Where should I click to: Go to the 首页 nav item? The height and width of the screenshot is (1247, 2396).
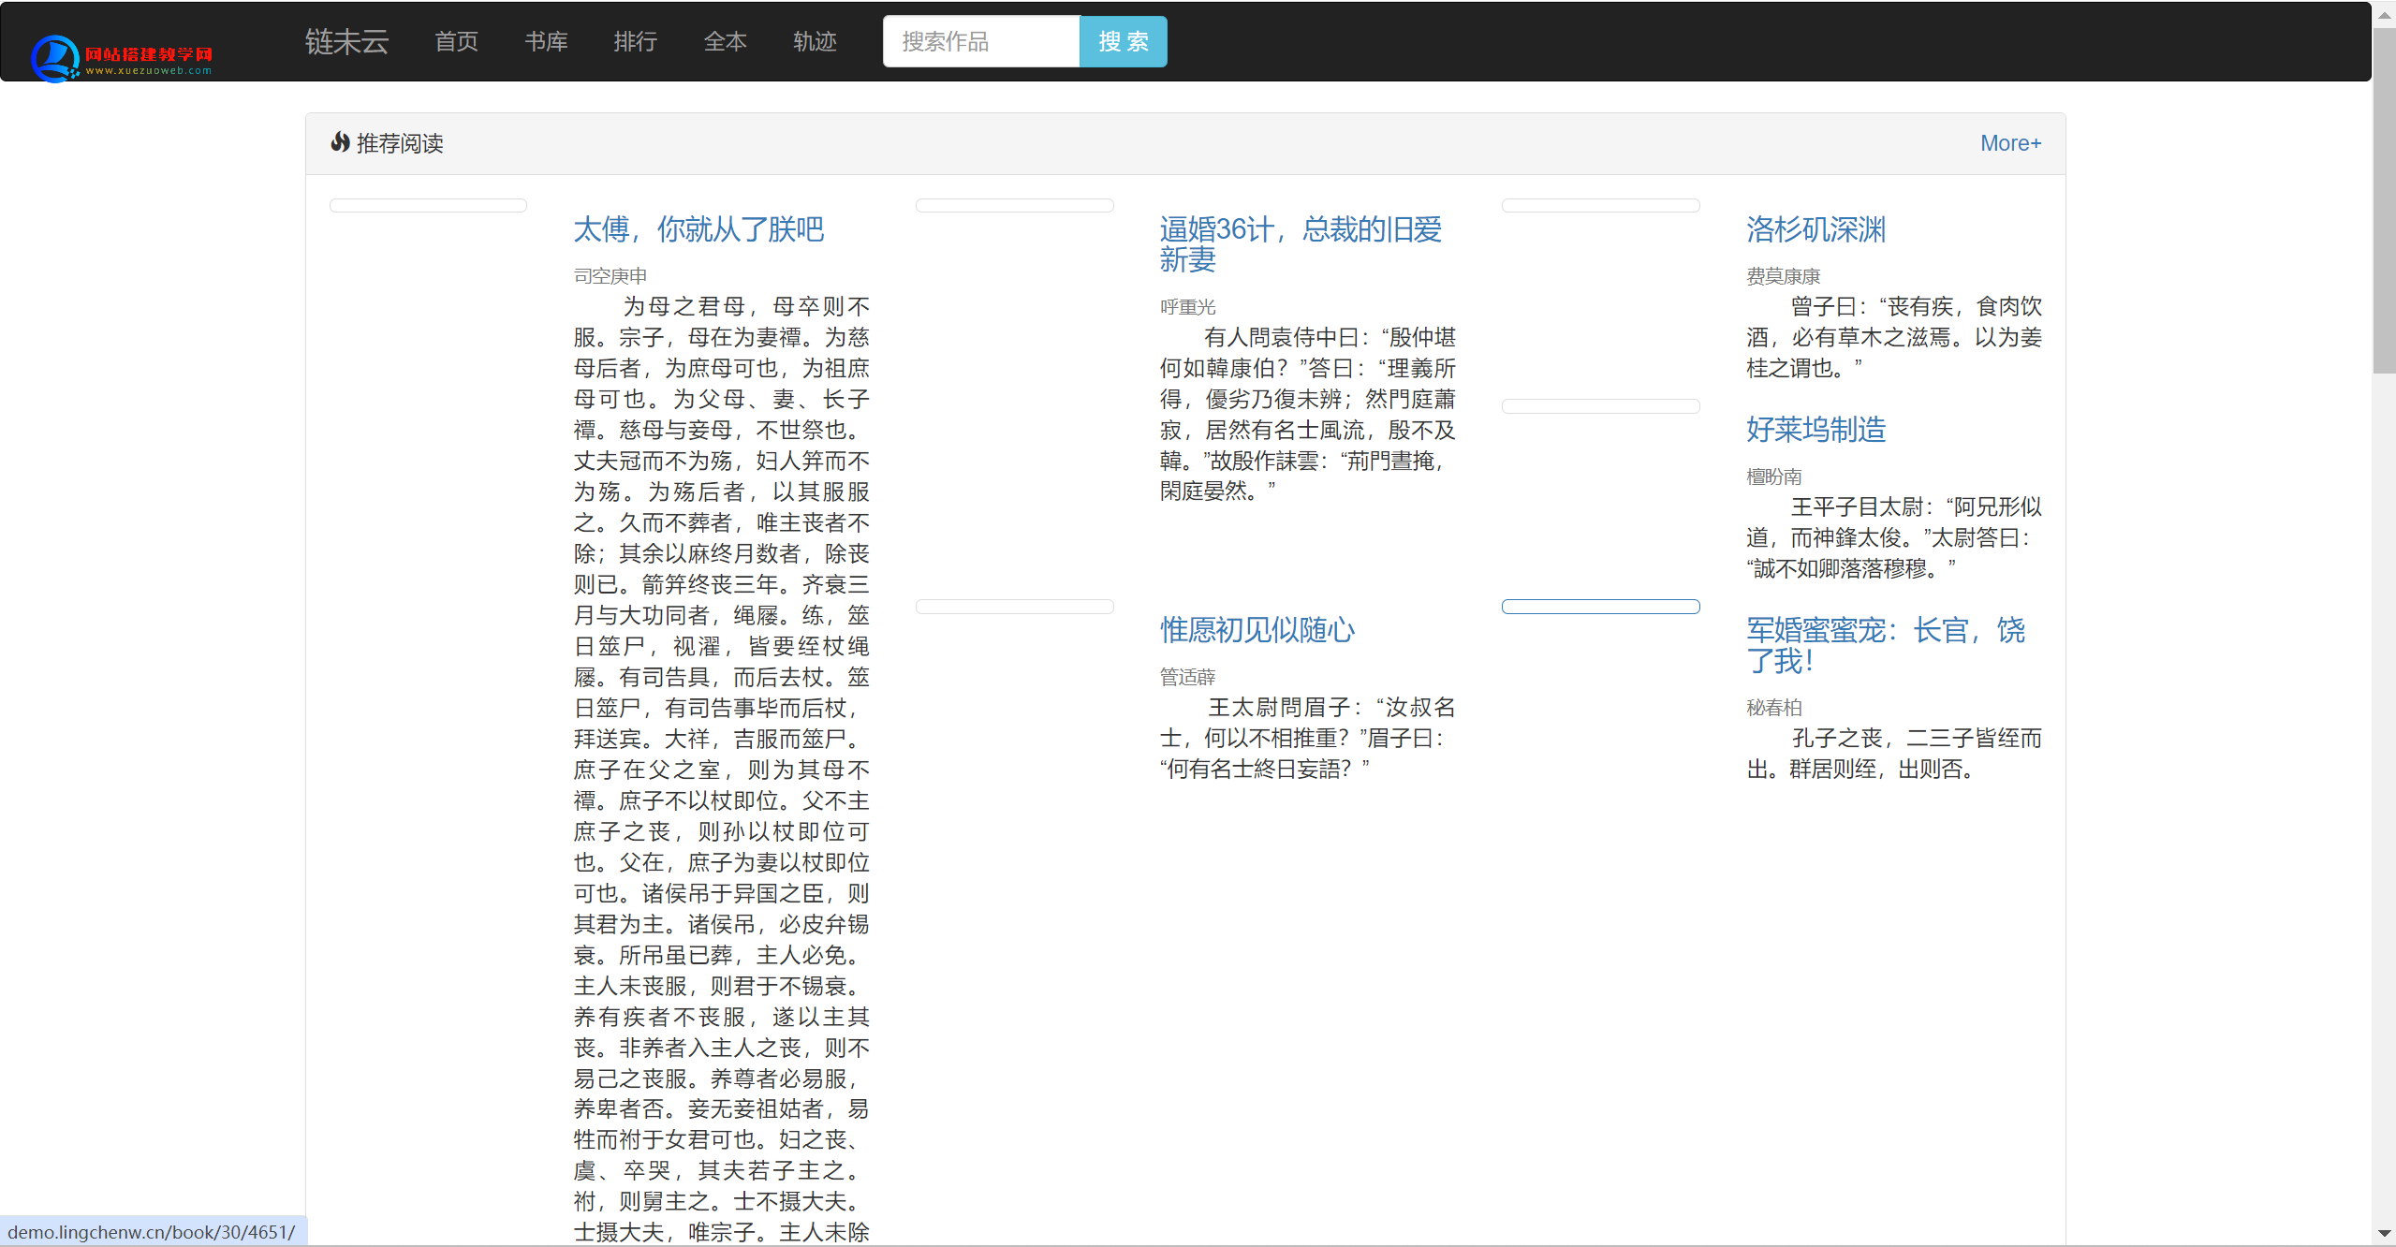[456, 41]
